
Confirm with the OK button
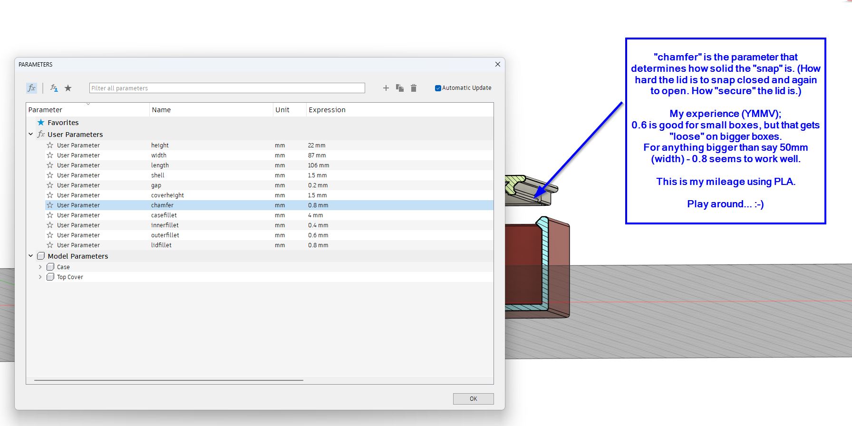point(473,398)
